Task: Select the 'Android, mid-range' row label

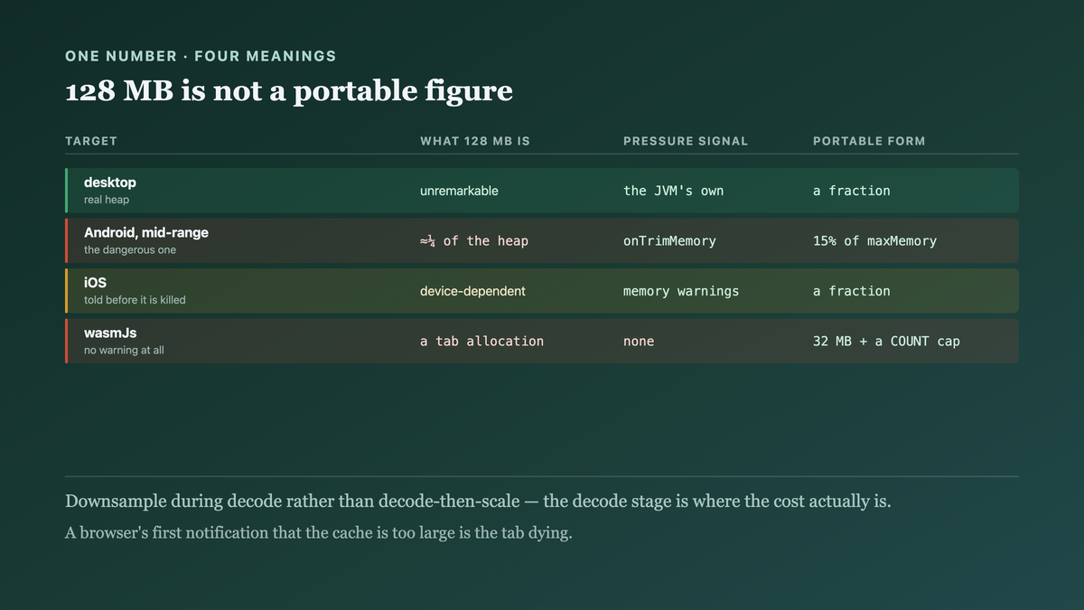Action: [x=146, y=232]
